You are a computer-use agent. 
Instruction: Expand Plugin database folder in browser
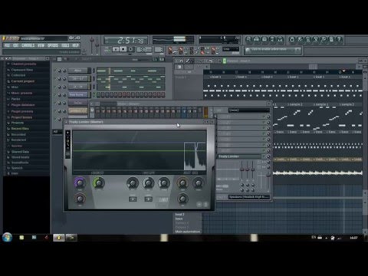tap(22, 105)
